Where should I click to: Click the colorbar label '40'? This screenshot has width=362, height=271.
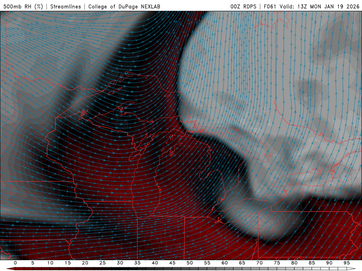point(155,263)
